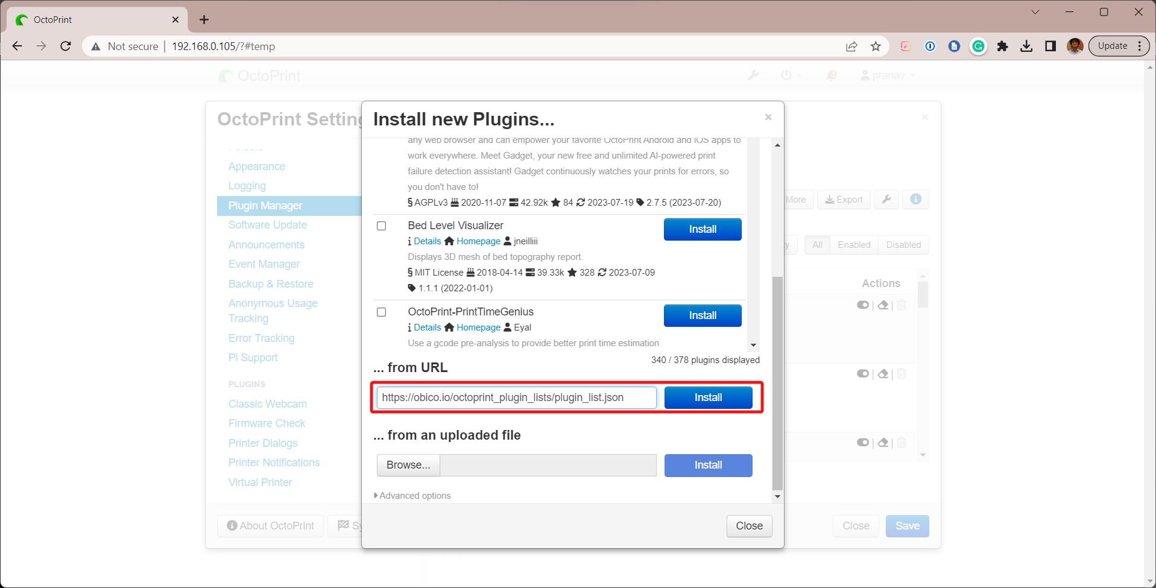Open the browser extensions puzzle icon

pyautogui.click(x=1002, y=46)
